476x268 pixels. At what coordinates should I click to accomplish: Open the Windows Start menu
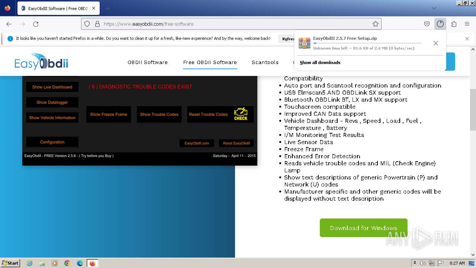[10, 263]
